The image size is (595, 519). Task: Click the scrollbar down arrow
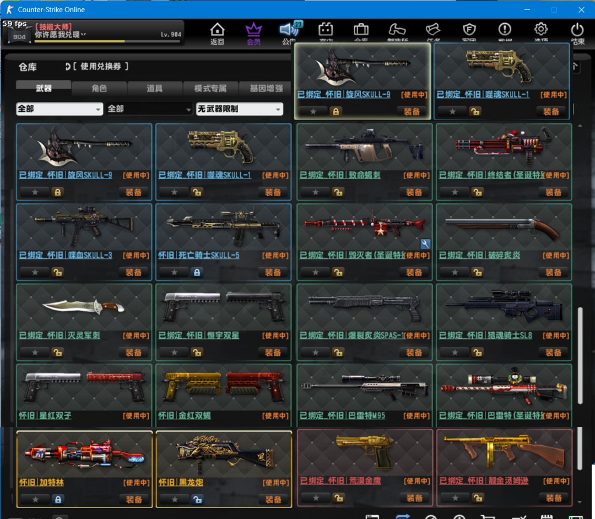[580, 502]
